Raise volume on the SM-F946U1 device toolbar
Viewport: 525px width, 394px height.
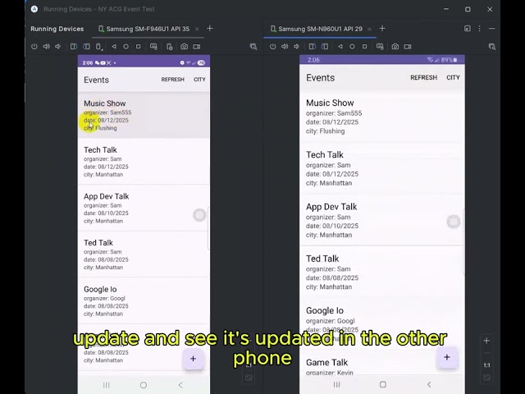pos(47,47)
